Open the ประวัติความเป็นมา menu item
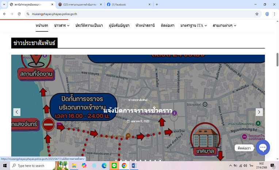Screen dimensions: 279x170 point(89,25)
